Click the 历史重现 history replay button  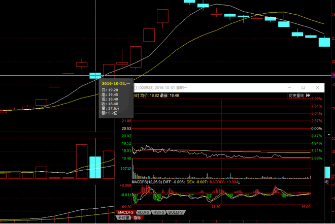[296, 95]
